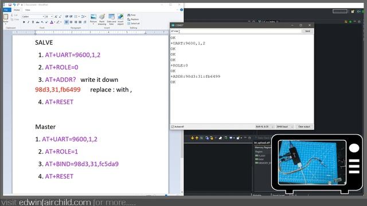Click the Redo icon in WordPad quick access
Image resolution: width=367 pixels, height=206 pixels.
pyautogui.click(x=18, y=5)
